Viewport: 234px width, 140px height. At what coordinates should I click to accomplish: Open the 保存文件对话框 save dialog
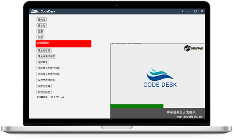coord(46,80)
